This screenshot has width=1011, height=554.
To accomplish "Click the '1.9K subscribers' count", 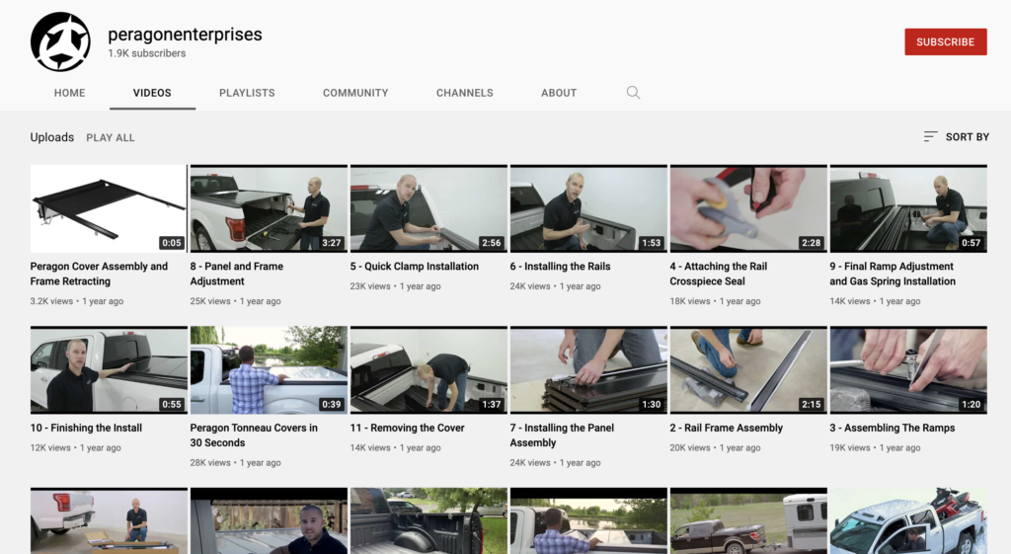I will 146,53.
